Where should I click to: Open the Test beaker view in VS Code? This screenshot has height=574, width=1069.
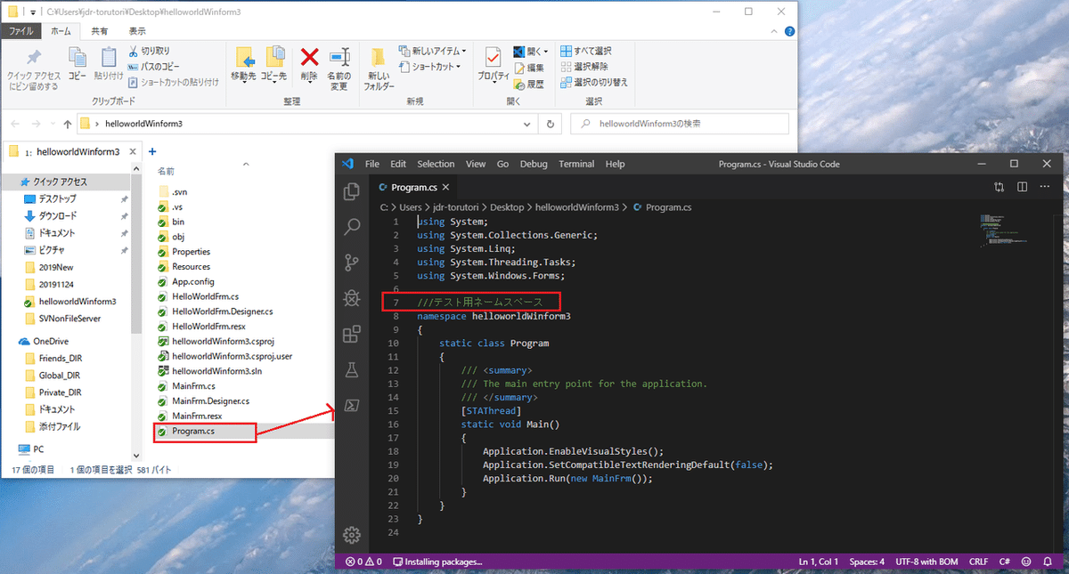tap(351, 369)
